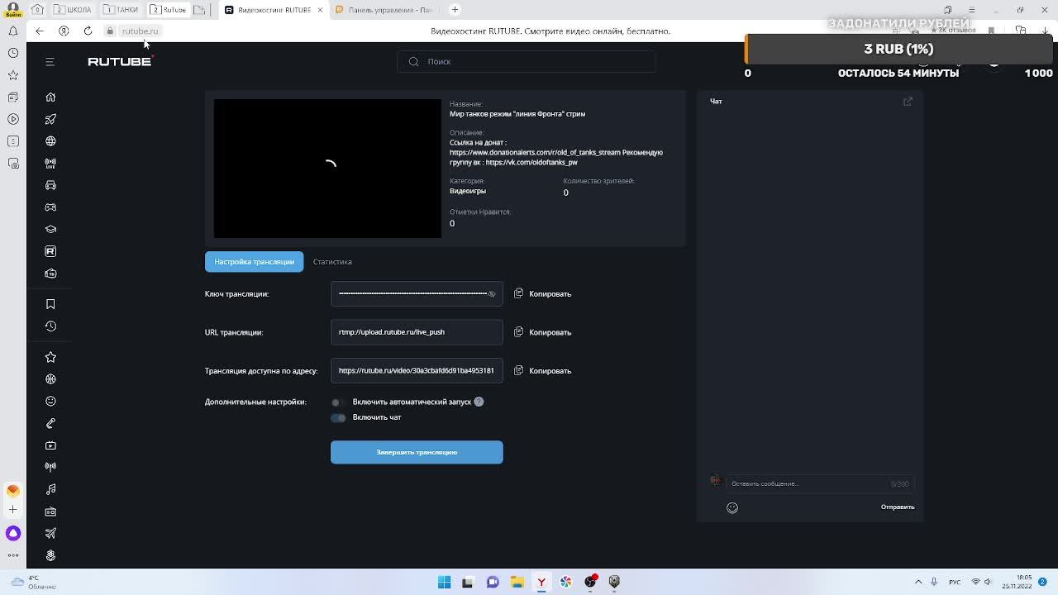
Task: Open the Home icon in RUTUBE sidebar
Action: pos(50,98)
